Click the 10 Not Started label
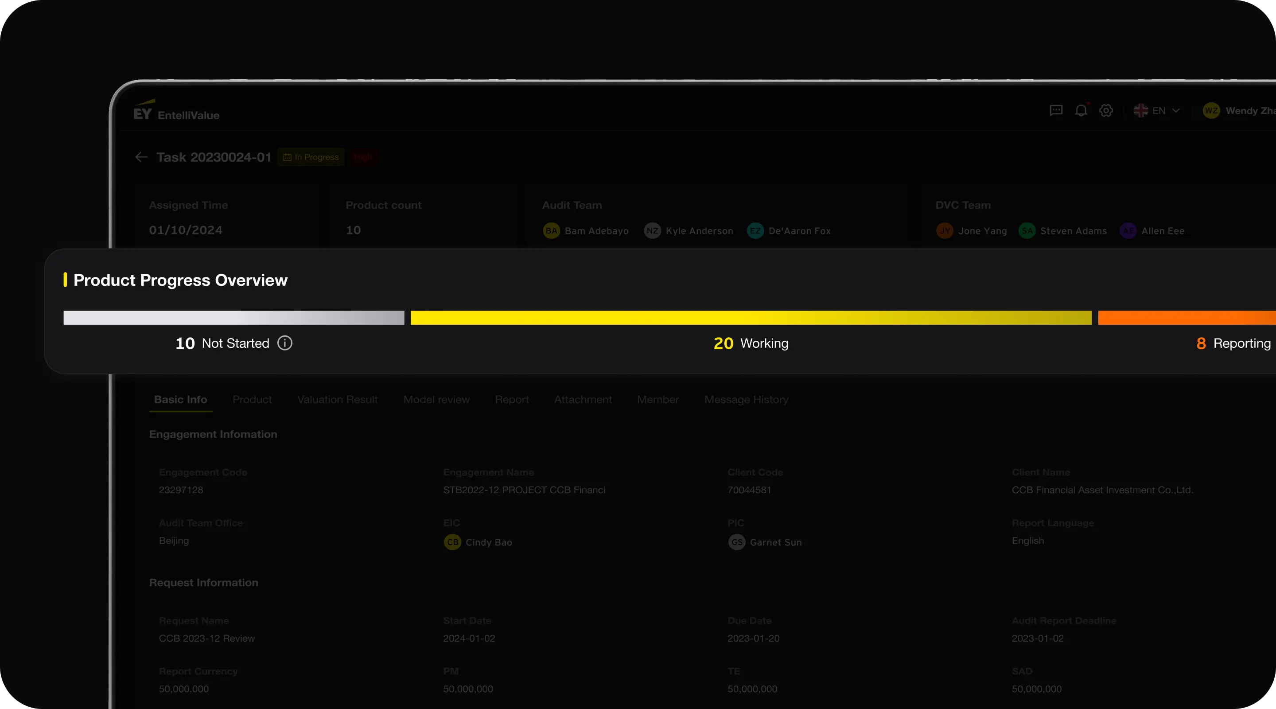Viewport: 1276px width, 709px height. (x=222, y=343)
